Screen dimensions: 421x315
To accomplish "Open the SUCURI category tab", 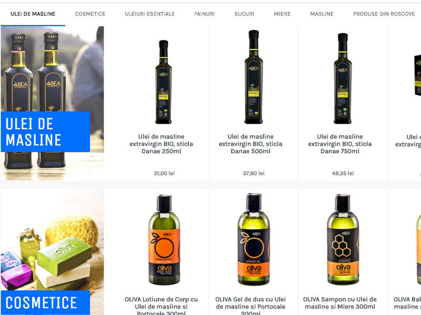I will [x=244, y=14].
